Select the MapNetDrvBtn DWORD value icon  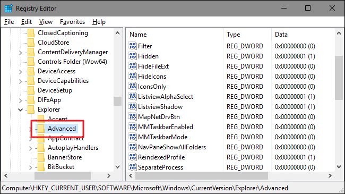point(133,116)
